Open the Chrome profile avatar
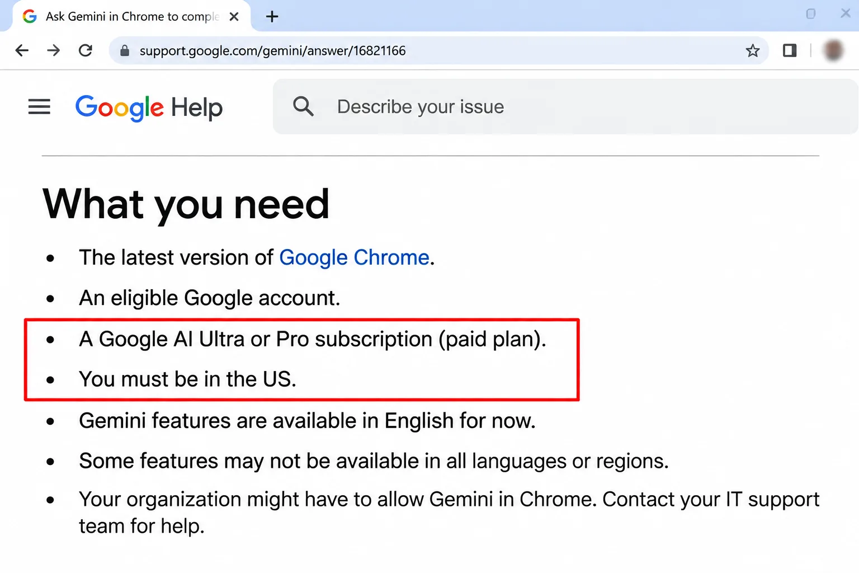Viewport: 859px width, 573px height. tap(833, 50)
